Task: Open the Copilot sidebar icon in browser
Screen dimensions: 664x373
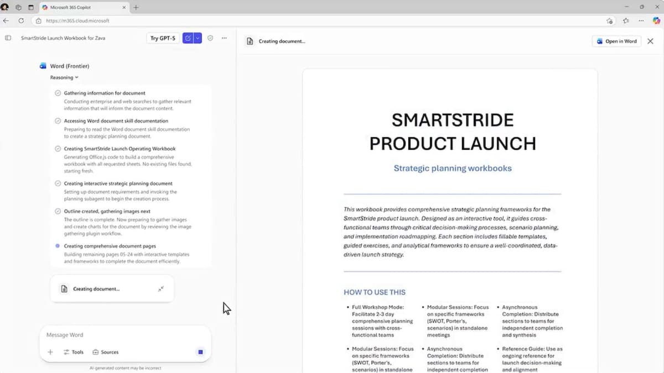Action: click(x=656, y=20)
